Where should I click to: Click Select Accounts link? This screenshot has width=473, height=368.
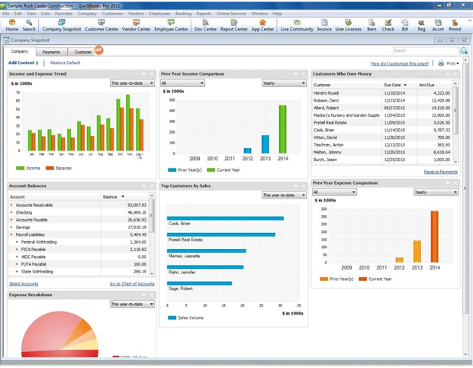(24, 284)
